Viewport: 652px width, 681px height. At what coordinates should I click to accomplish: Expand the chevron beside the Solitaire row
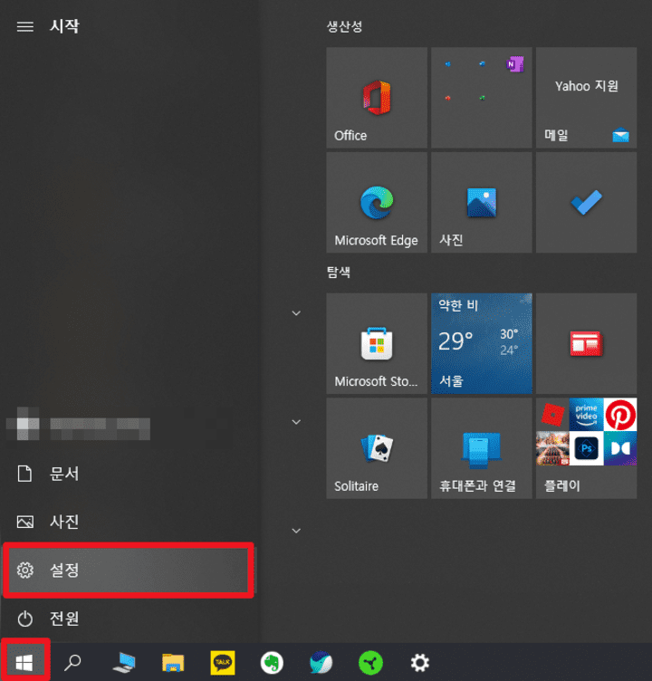tap(296, 422)
